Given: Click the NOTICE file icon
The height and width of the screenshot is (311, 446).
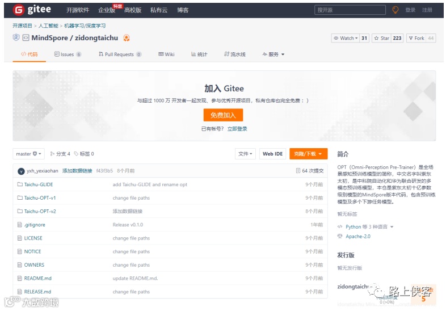Looking at the screenshot, I should click(20, 251).
